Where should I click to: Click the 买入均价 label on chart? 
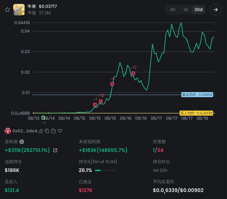(x=196, y=113)
